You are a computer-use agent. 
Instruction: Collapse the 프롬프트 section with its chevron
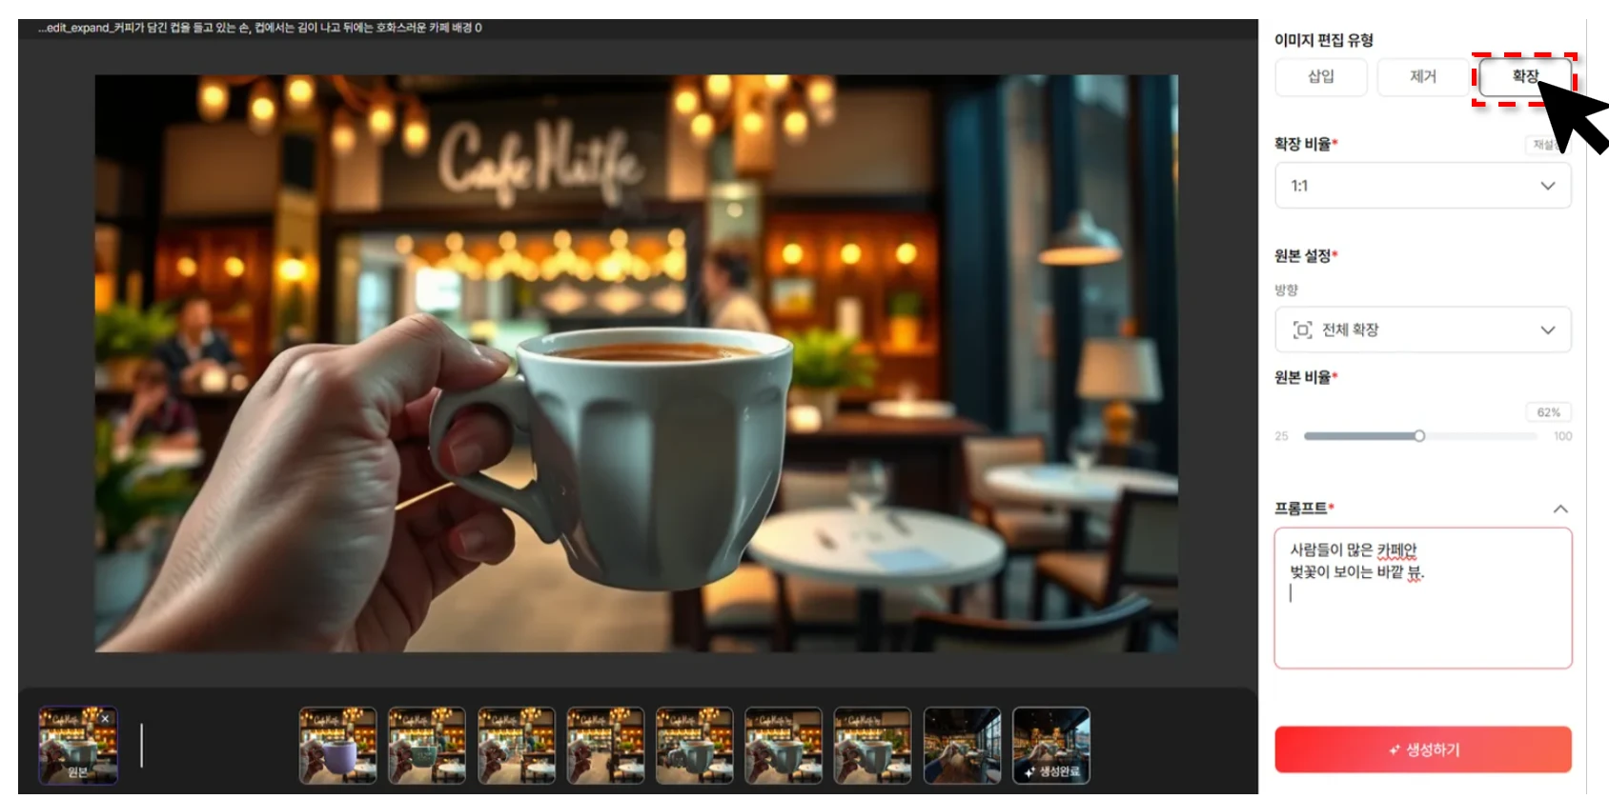coord(1559,509)
